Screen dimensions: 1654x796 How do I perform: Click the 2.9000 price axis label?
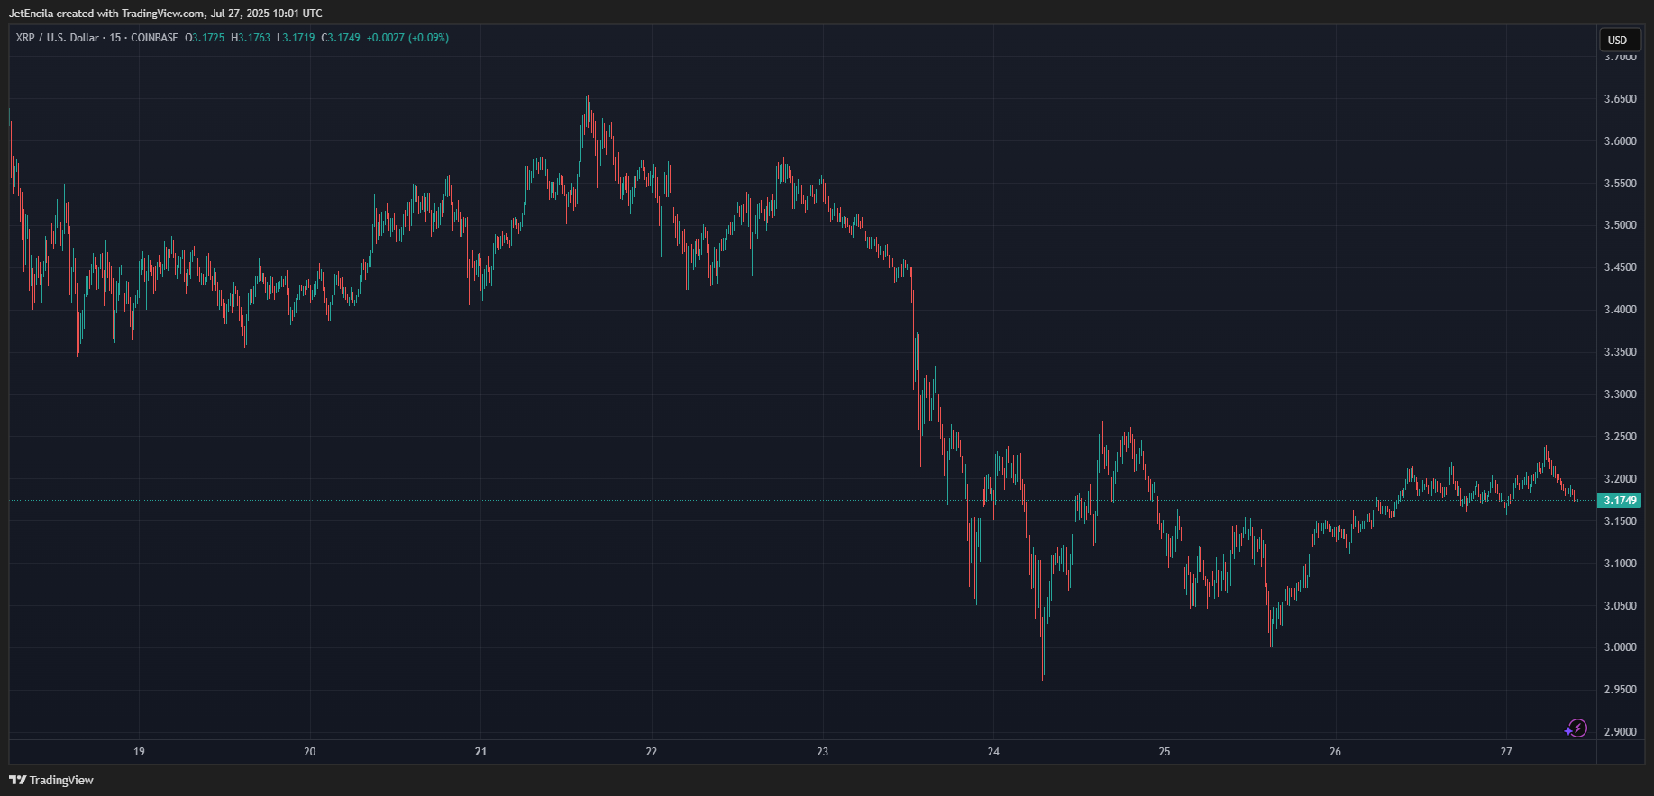[1620, 732]
